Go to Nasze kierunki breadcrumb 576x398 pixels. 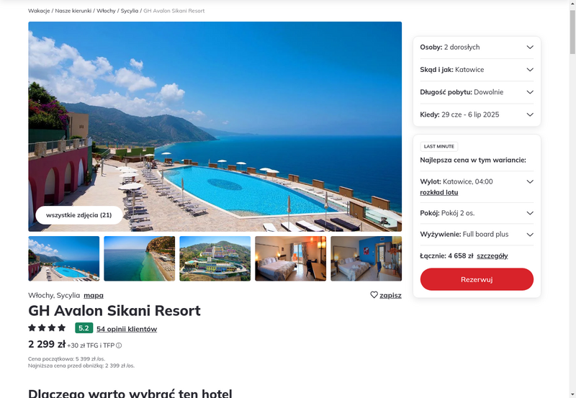pos(73,11)
